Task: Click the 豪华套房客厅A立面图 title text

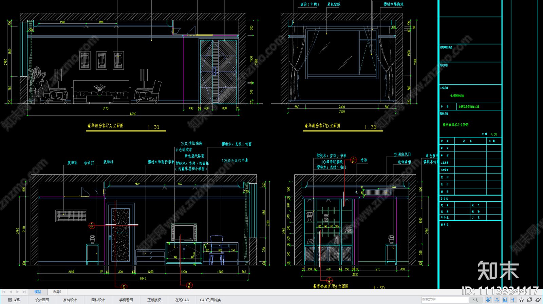Action: [106, 126]
